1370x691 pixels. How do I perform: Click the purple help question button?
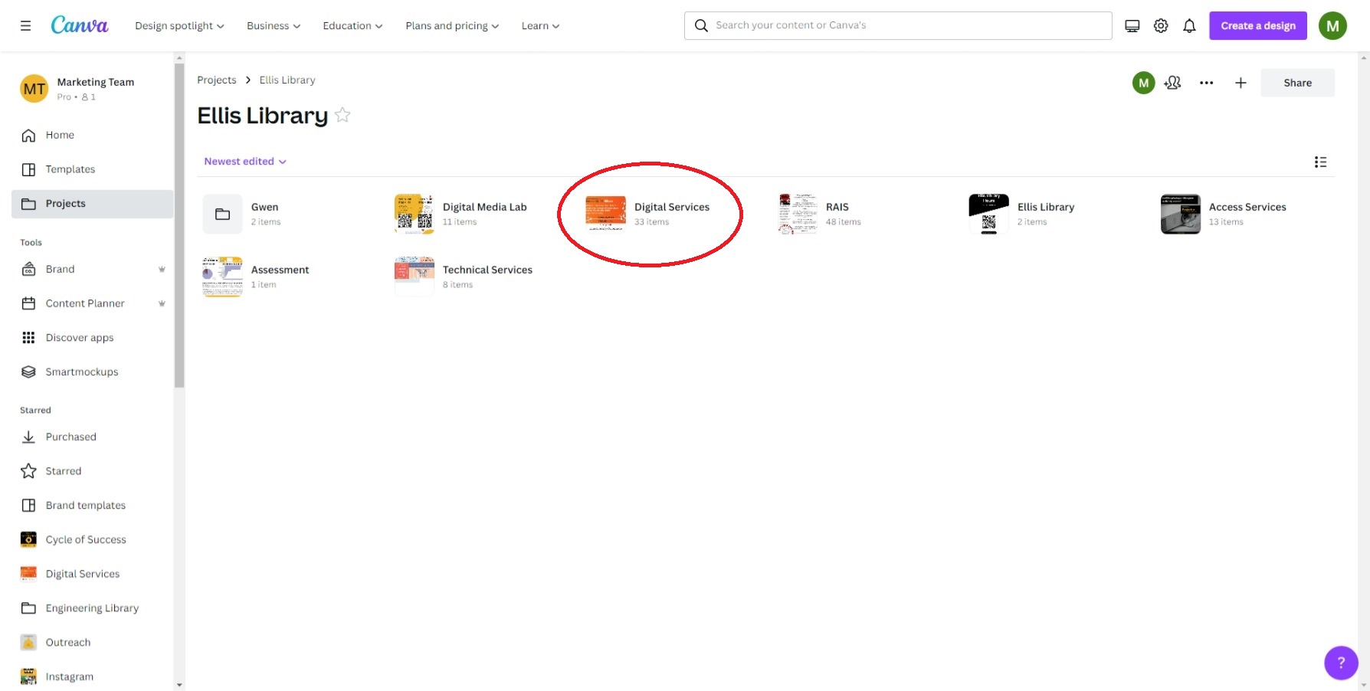point(1340,663)
